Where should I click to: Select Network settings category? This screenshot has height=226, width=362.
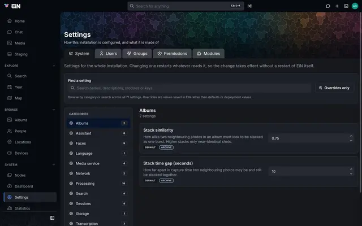coord(98,173)
